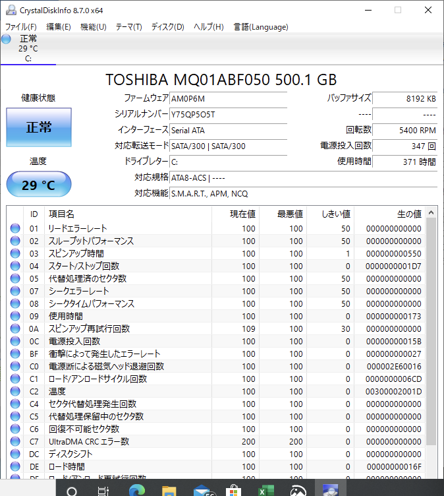Open Microsoft Edge from the taskbar
Screen dimensions: 444x496
pyautogui.click(x=137, y=490)
